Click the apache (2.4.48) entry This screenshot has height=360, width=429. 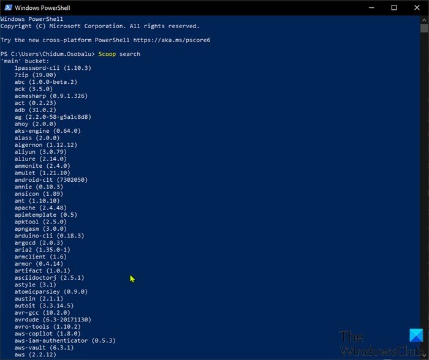pyautogui.click(x=40, y=208)
